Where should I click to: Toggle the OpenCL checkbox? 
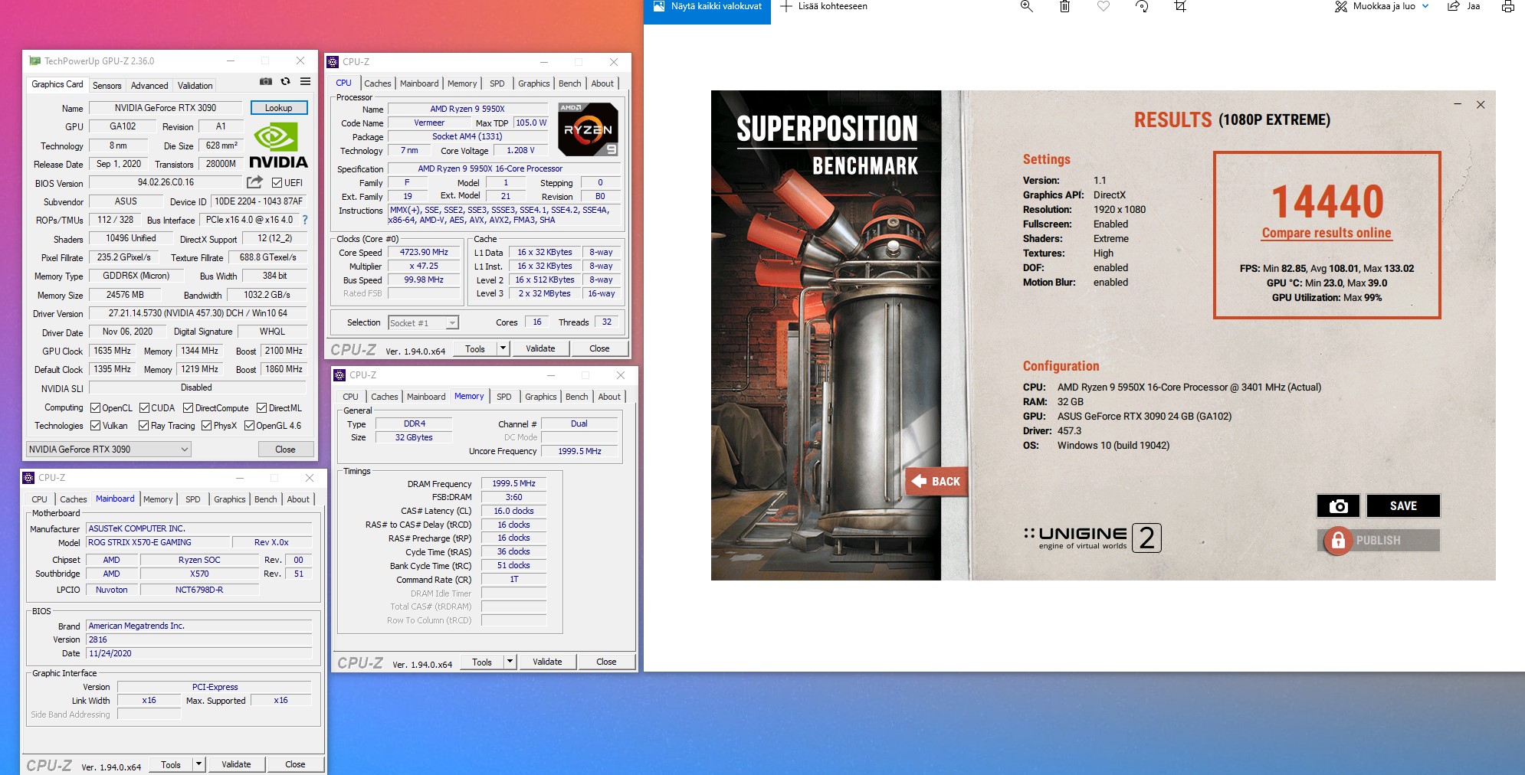pos(96,408)
